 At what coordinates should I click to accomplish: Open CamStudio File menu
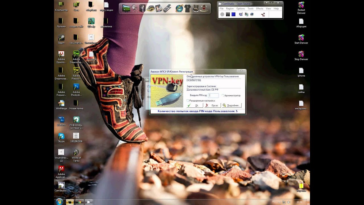[x=222, y=9]
